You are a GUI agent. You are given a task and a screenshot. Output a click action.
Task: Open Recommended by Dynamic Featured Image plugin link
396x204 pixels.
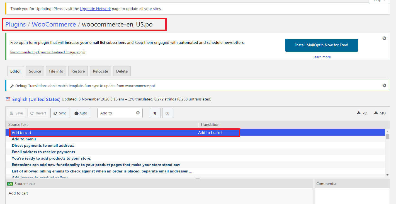(x=48, y=52)
